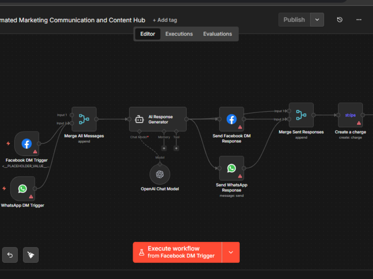Click warning triangle on Create a charge node
This screenshot has height=279, width=373.
[359, 123]
